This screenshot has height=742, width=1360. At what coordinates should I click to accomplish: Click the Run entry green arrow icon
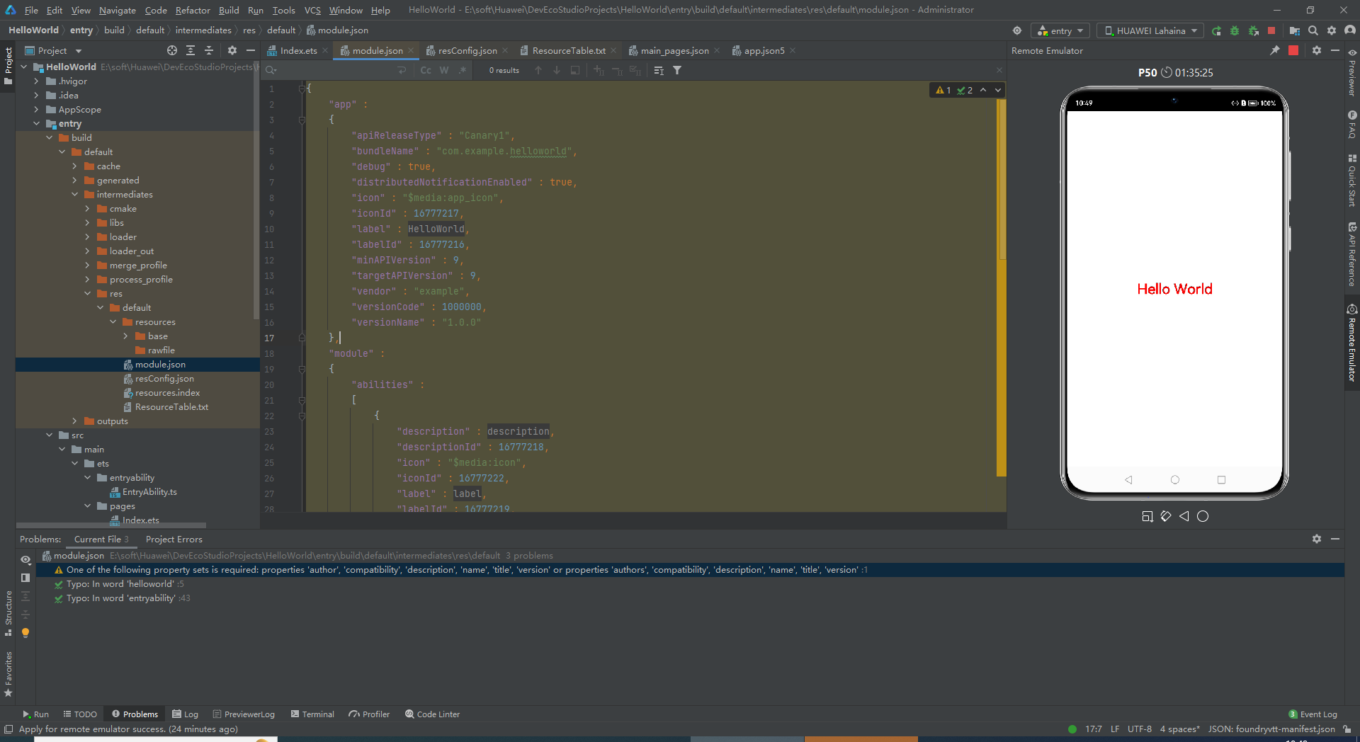(x=1216, y=30)
